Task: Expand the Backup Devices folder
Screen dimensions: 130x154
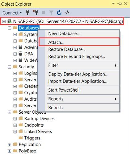Action: click(15, 119)
